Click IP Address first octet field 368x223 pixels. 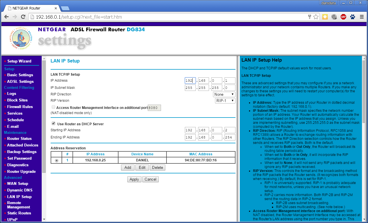tap(190, 81)
